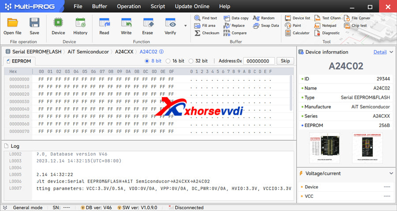Open the Help menu

225,6
